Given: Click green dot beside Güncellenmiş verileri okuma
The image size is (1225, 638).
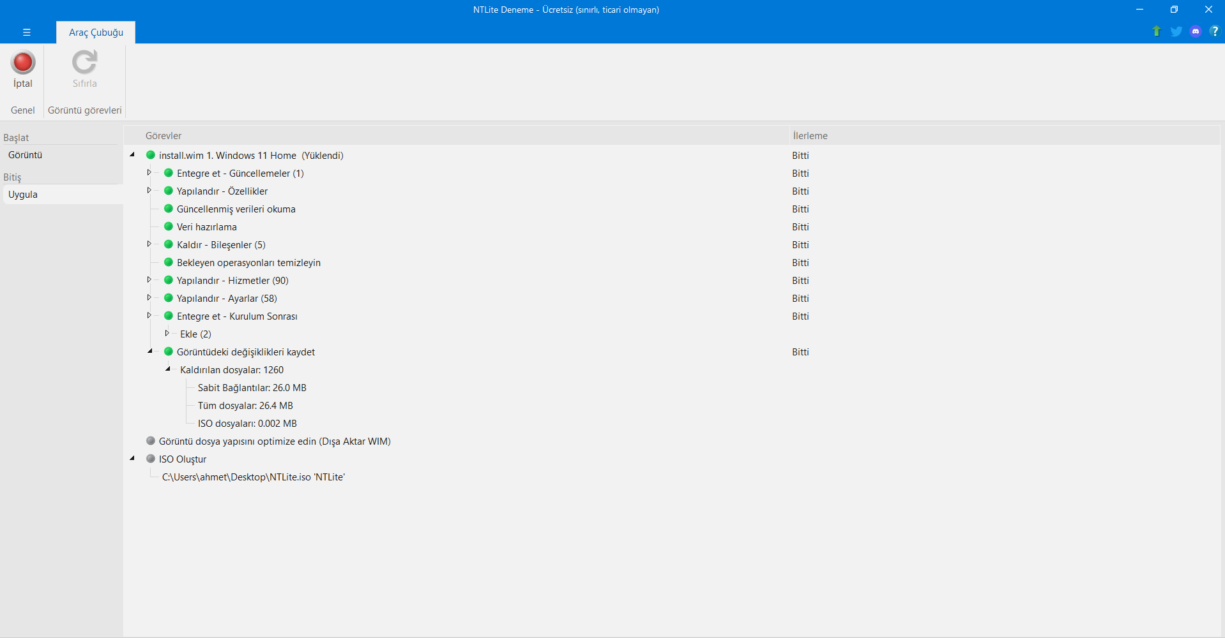Looking at the screenshot, I should pyautogui.click(x=169, y=209).
